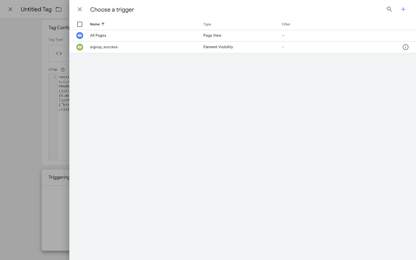The height and width of the screenshot is (260, 416).
Task: Close the Choose a trigger panel
Action: (80, 9)
